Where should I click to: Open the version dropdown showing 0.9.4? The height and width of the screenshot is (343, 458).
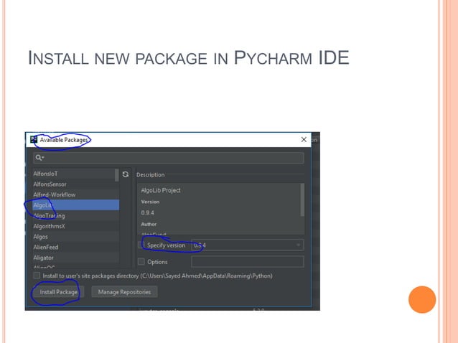[248, 245]
